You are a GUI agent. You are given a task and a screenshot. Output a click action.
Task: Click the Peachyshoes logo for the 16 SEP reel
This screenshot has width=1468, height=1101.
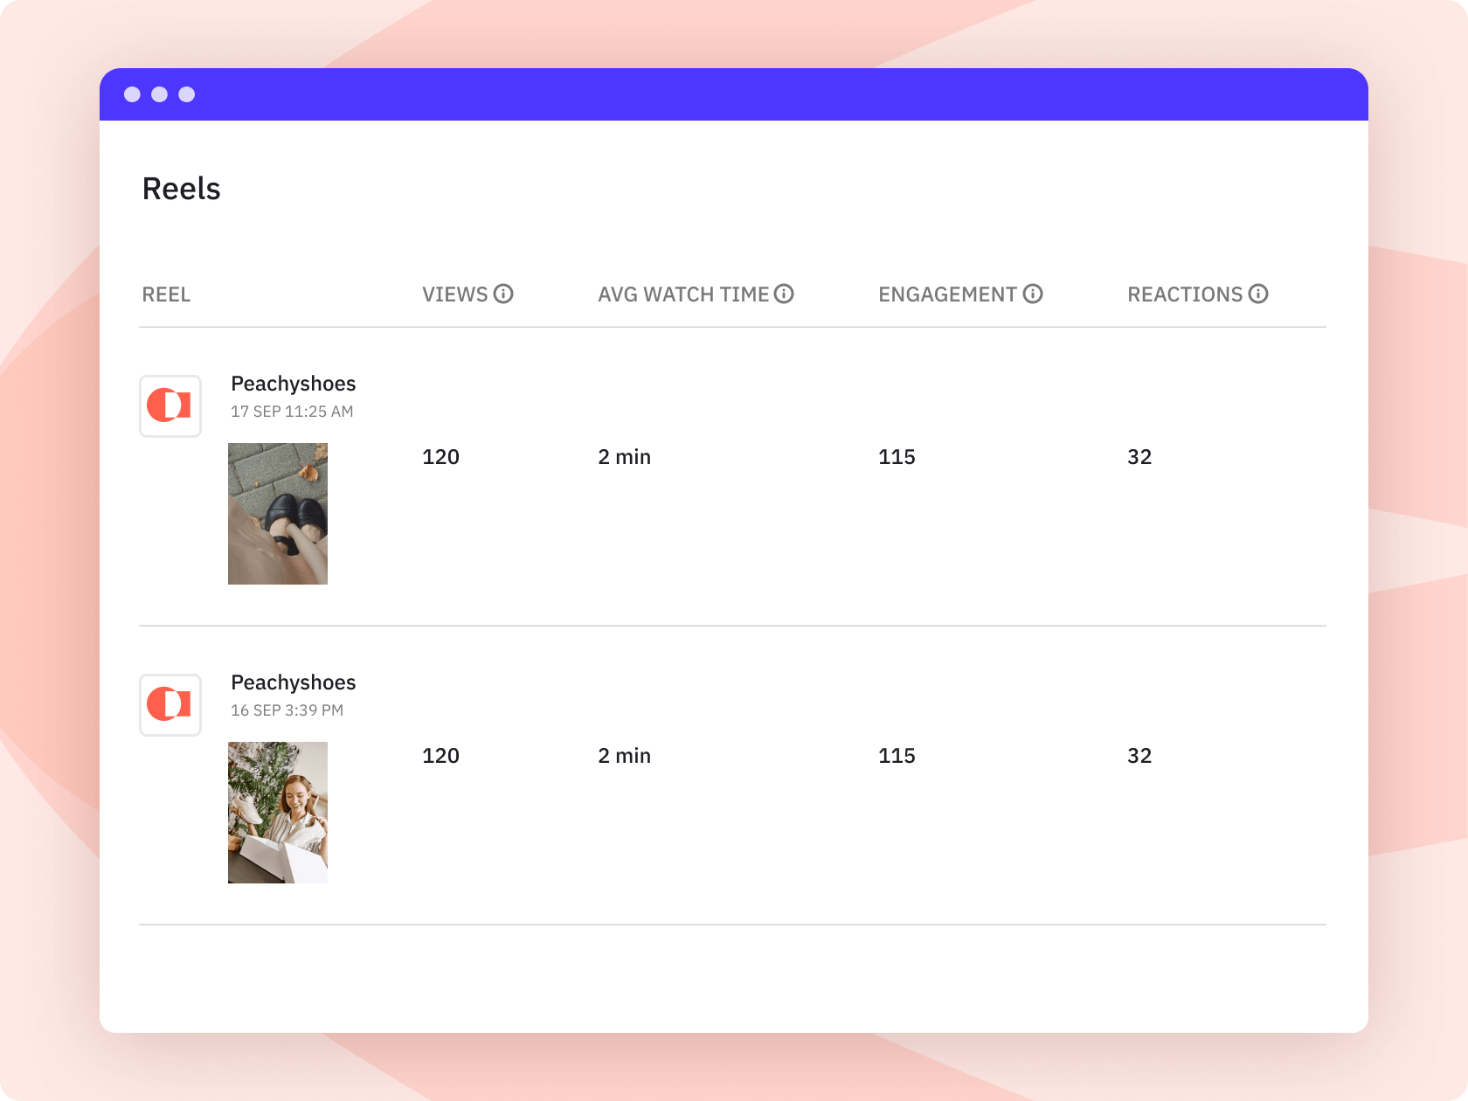pos(170,705)
